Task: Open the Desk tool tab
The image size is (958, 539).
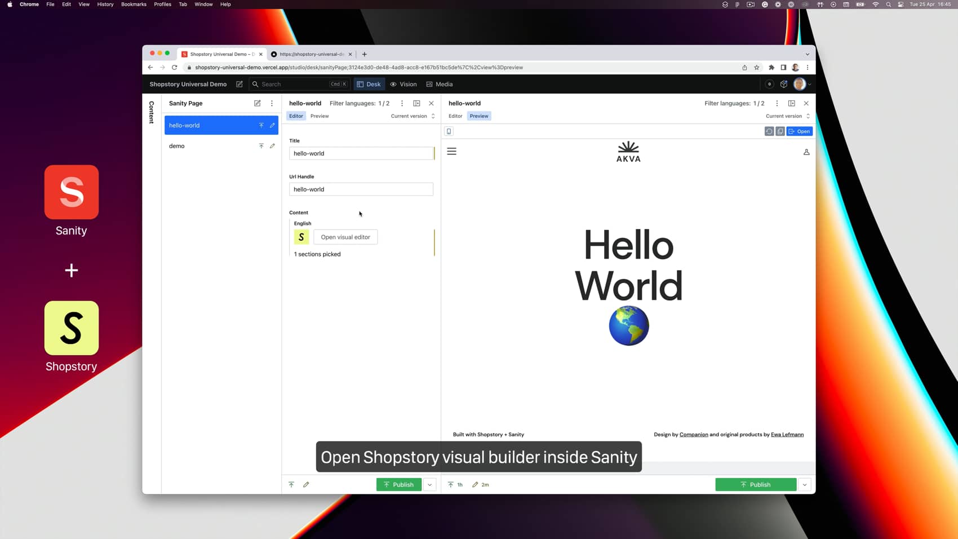Action: (369, 84)
